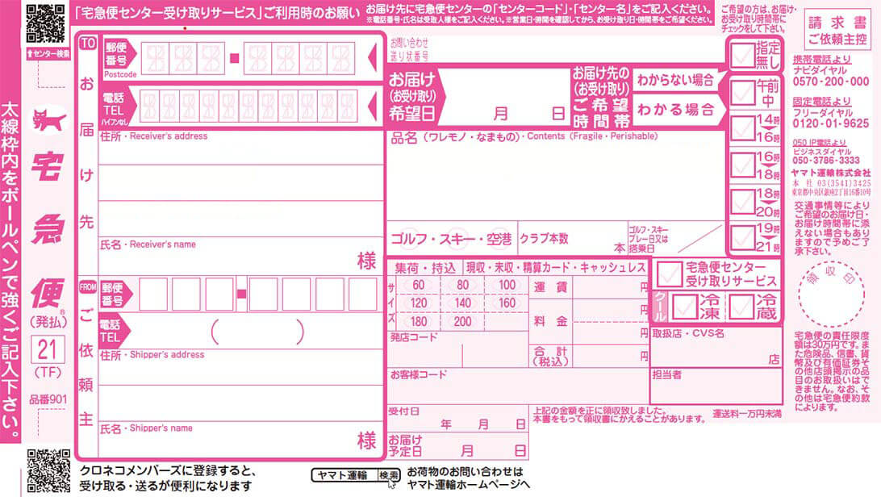Click the 品名 Contents description area
The width and height of the screenshot is (881, 497).
click(555, 175)
